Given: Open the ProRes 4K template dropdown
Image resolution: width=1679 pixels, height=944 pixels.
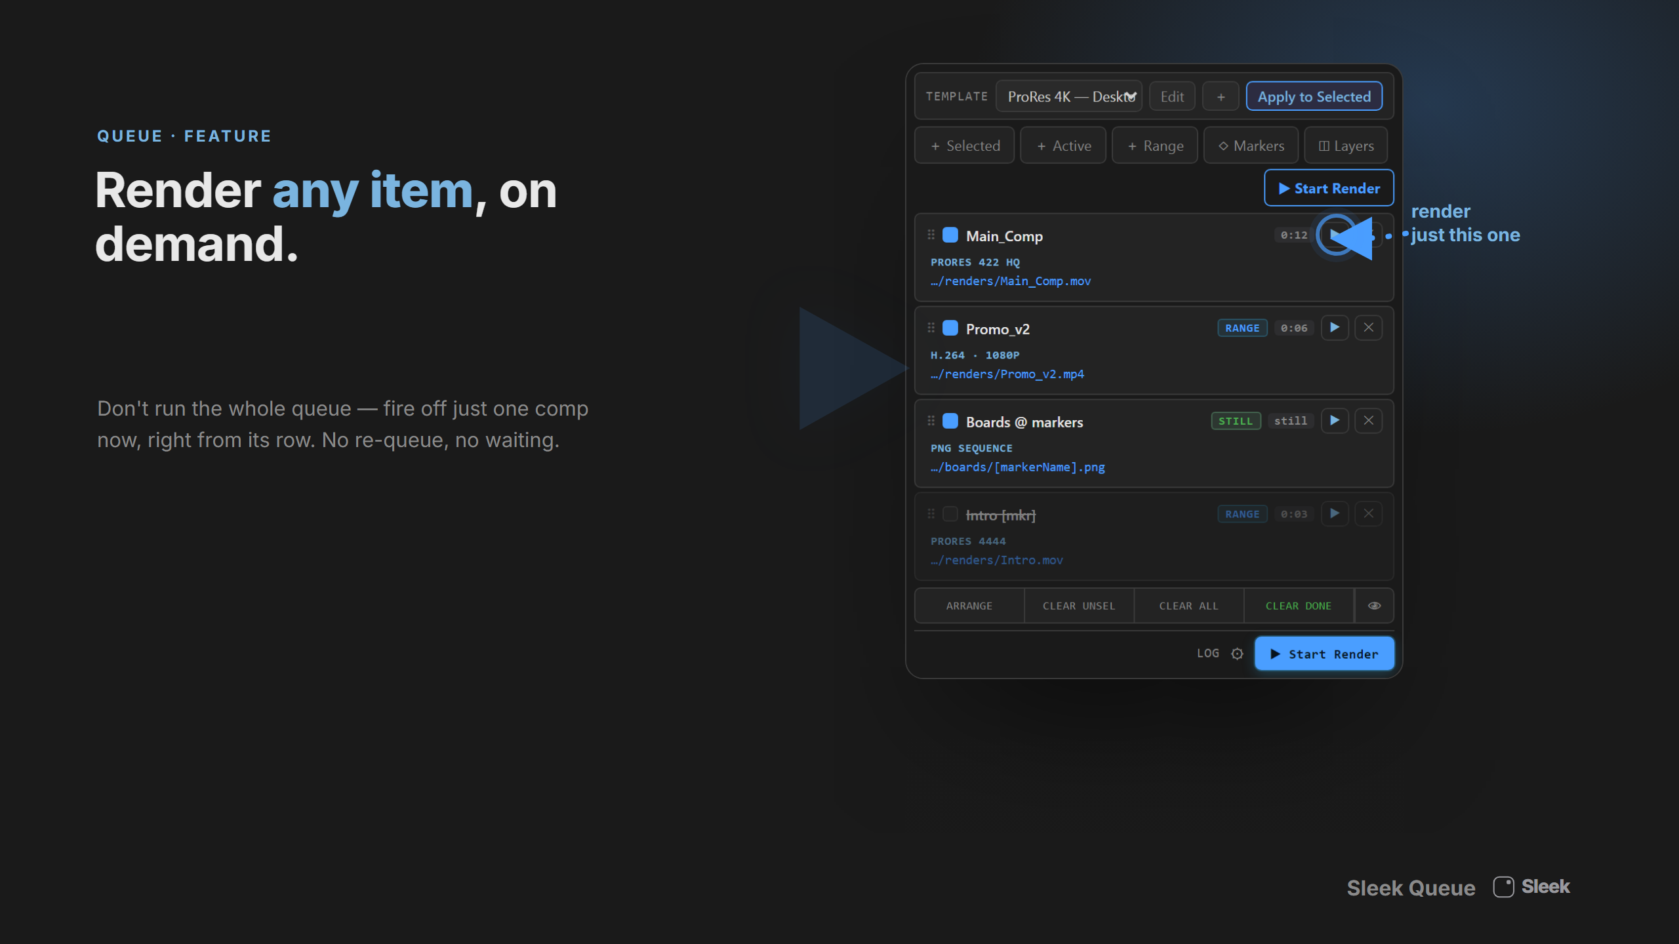Looking at the screenshot, I should point(1068,96).
